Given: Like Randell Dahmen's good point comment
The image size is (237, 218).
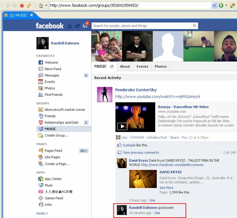Looking at the screenshot, I should (157, 213).
